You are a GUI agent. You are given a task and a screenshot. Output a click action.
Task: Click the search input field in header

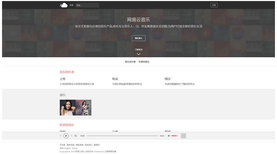tap(87, 5)
